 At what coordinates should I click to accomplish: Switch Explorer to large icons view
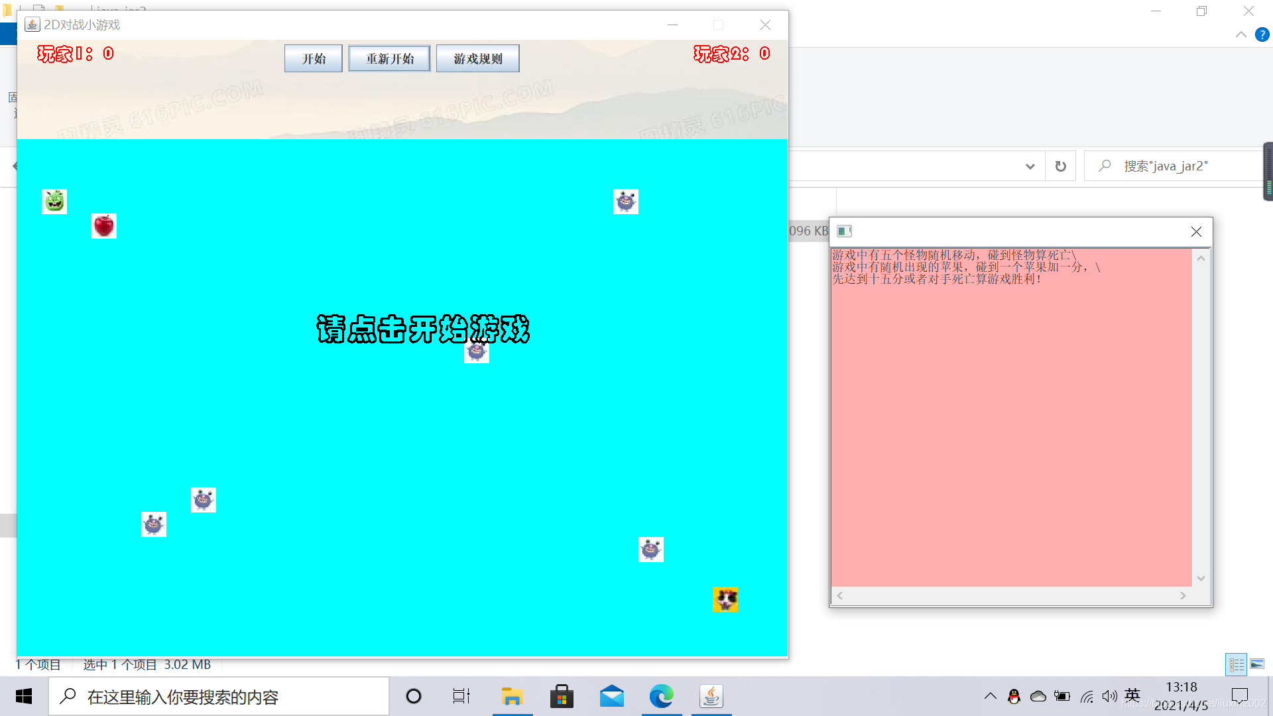tap(1257, 664)
